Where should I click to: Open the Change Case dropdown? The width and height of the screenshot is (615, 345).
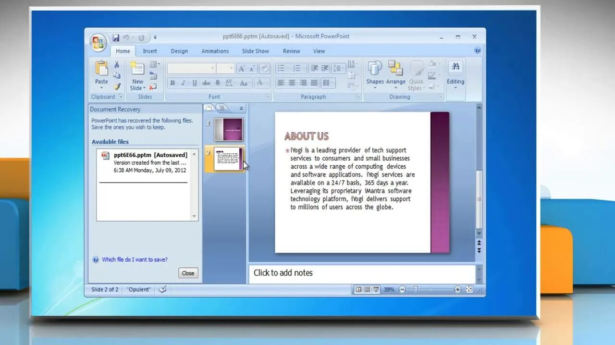(244, 83)
